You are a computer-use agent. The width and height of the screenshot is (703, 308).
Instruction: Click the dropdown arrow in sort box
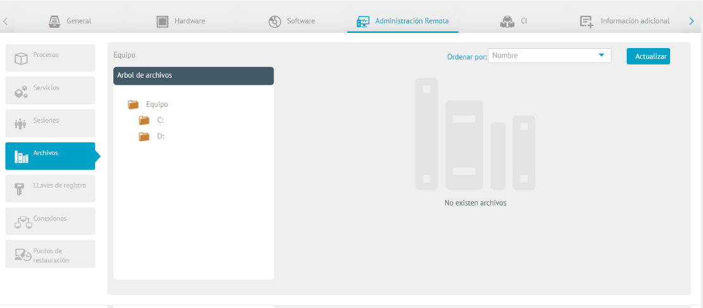(x=601, y=56)
